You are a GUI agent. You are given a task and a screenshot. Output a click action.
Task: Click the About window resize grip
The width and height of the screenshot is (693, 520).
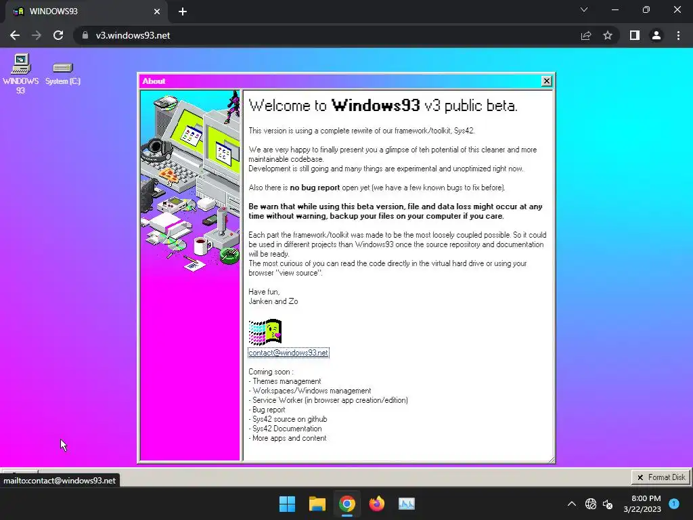[551, 460]
